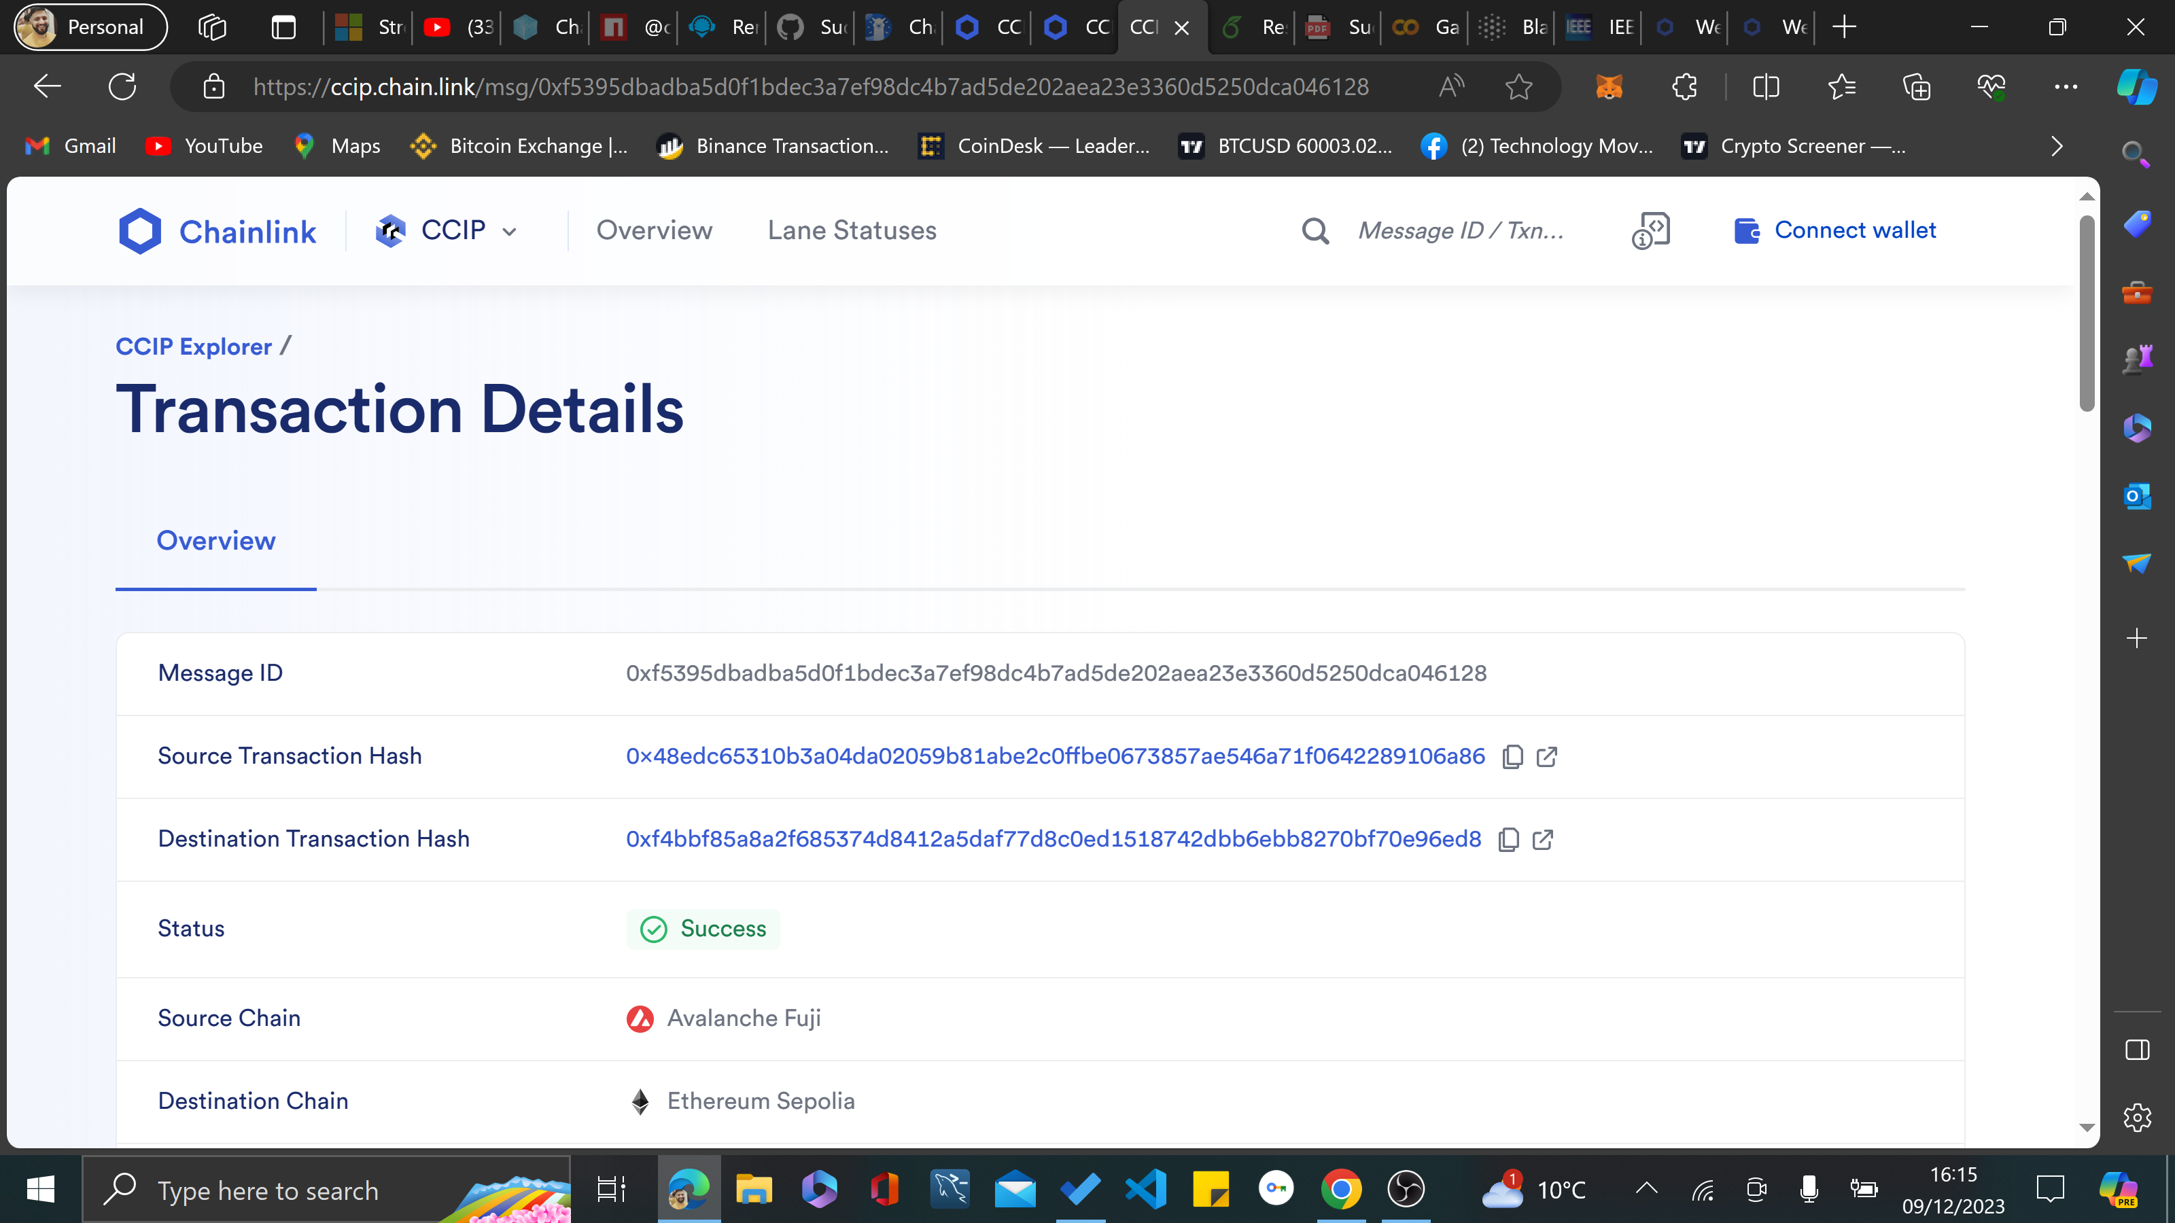Go to CCIP Explorer breadcrumb link

tap(193, 347)
